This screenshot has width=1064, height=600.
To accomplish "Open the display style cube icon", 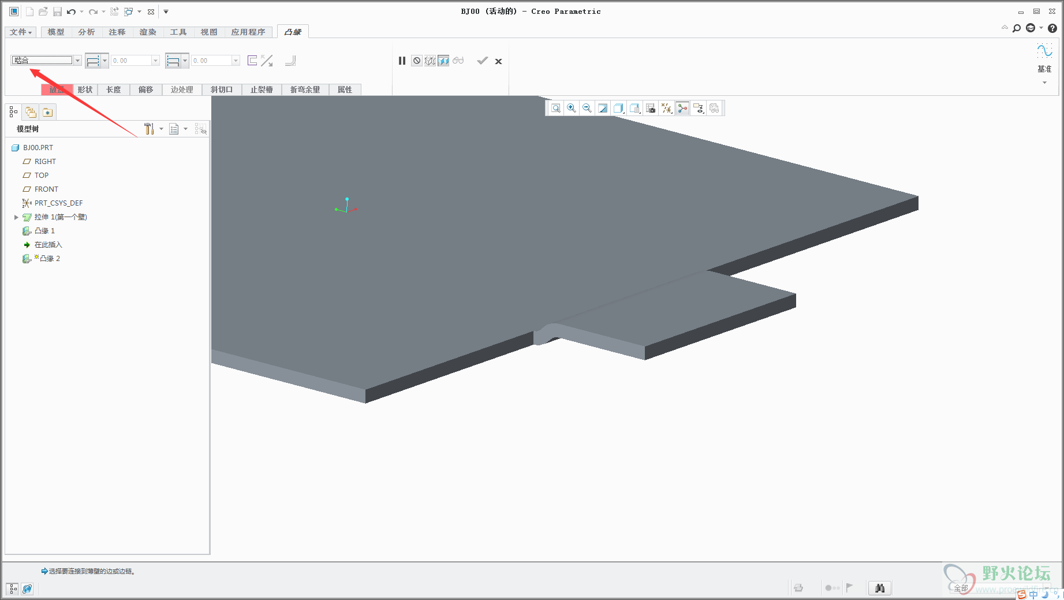I will [618, 108].
